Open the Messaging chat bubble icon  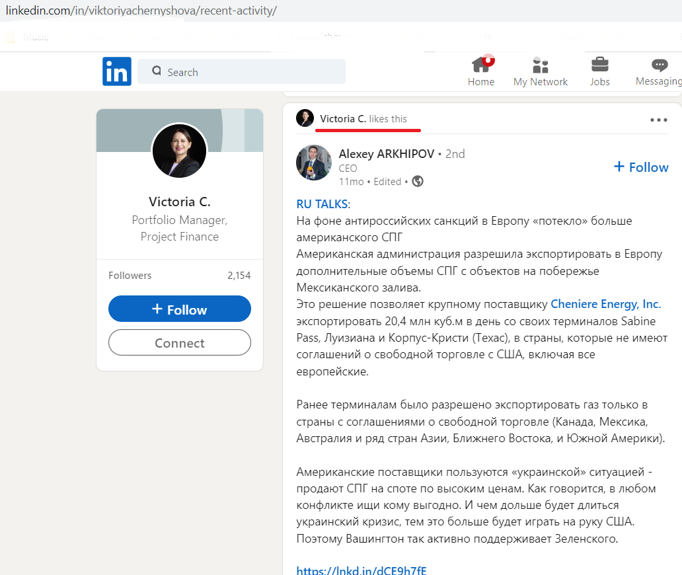point(660,71)
